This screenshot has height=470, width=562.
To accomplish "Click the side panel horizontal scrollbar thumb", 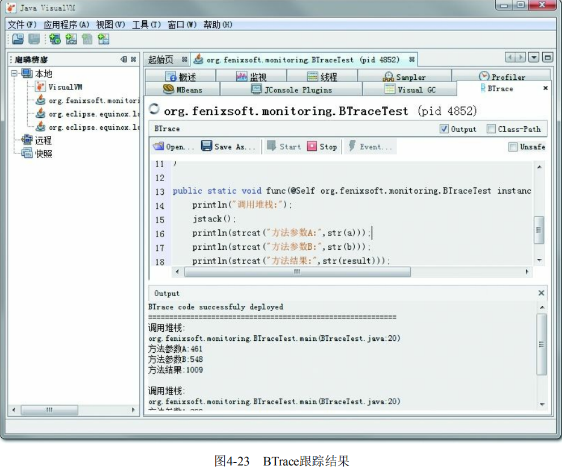I will (x=49, y=409).
